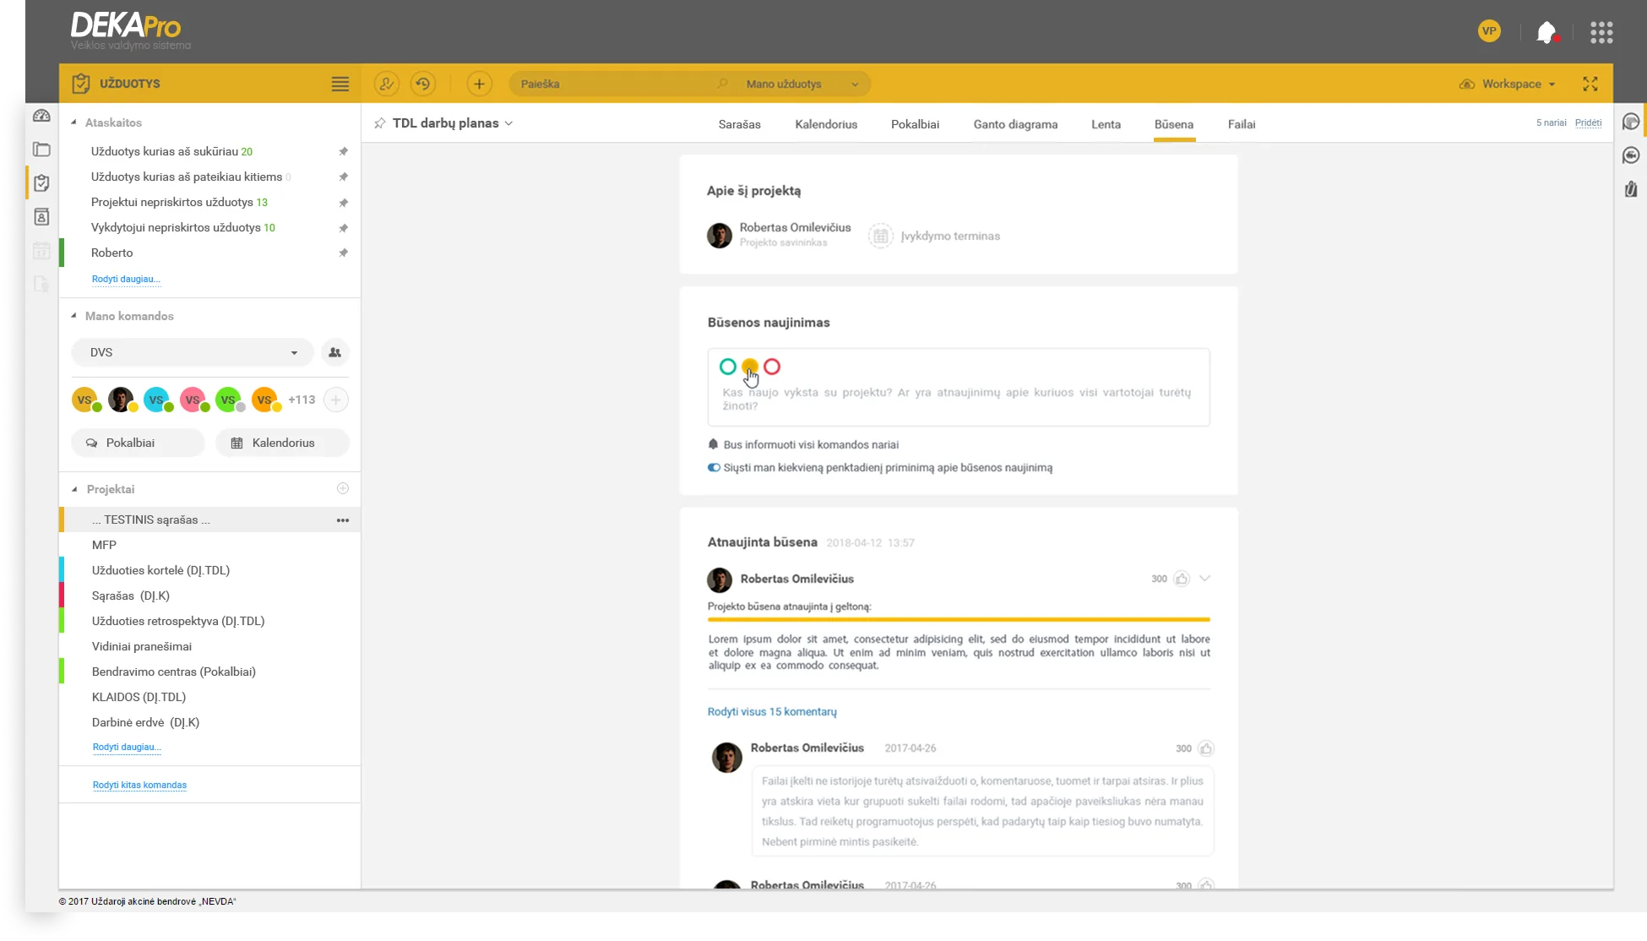Click +113 more team members
The image size is (1647, 941).
tap(302, 400)
